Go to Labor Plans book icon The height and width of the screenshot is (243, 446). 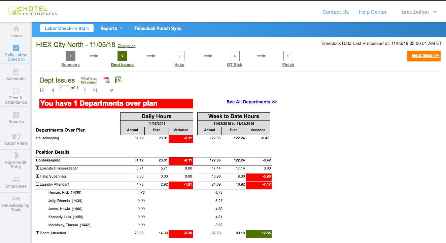(16, 136)
